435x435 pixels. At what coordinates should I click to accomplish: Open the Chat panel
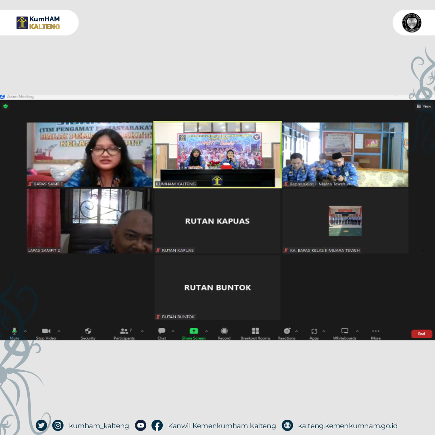point(162,331)
